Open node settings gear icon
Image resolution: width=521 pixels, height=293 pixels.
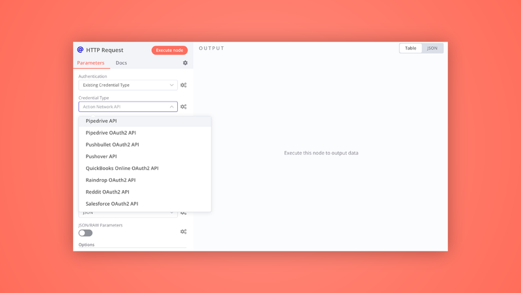point(185,63)
